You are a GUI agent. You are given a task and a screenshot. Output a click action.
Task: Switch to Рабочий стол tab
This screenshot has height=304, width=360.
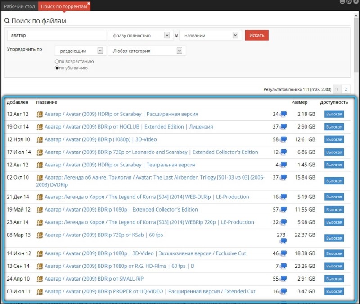click(19, 6)
